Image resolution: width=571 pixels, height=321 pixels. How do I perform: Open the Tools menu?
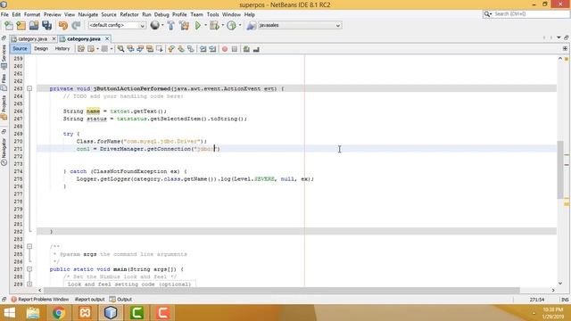coord(212,14)
